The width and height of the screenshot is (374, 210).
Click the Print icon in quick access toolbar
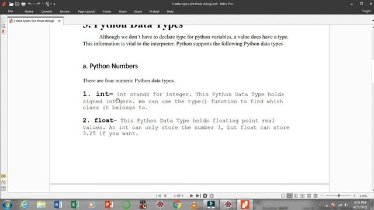[x=23, y=4]
